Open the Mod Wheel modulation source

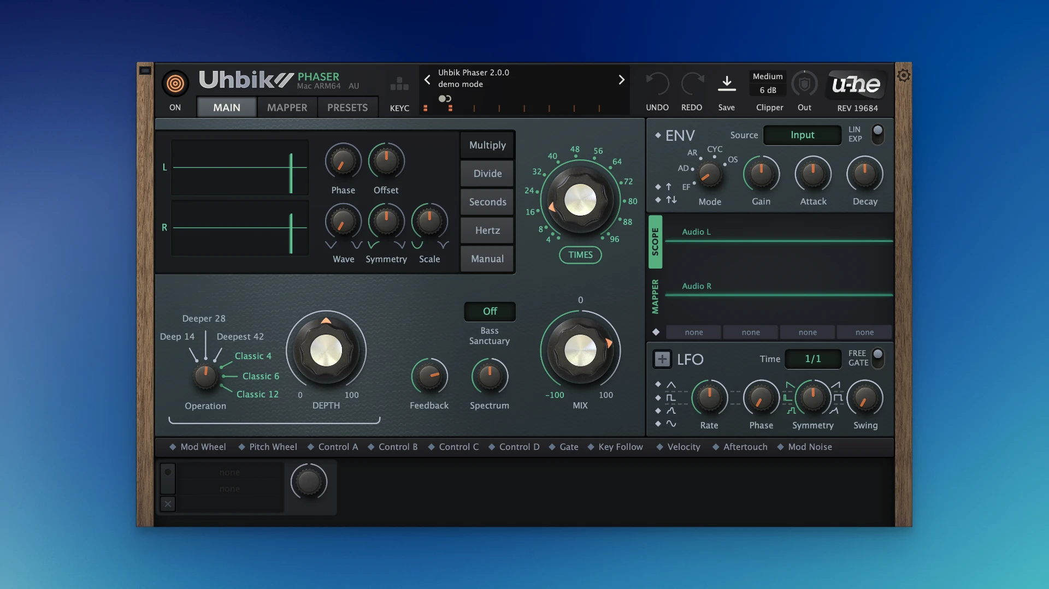(x=197, y=447)
